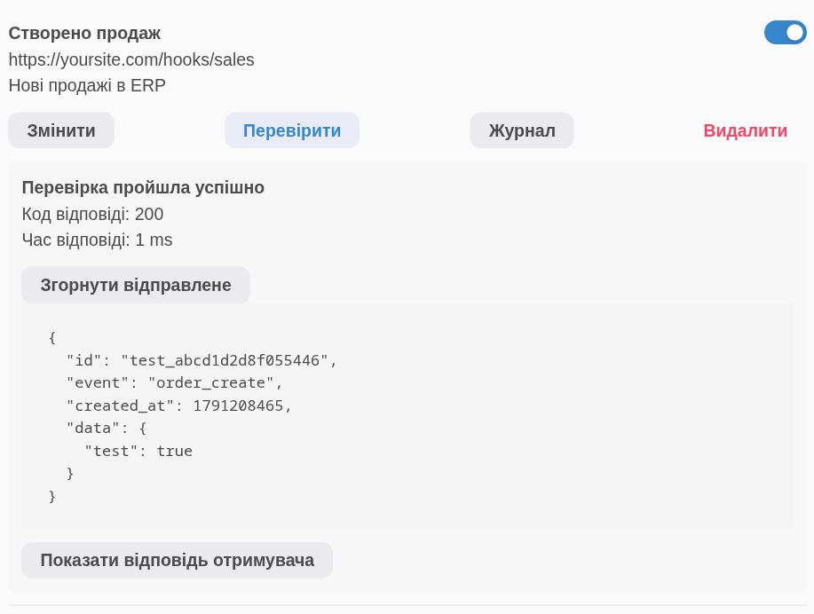Image resolution: width=814 pixels, height=614 pixels.
Task: Delete webhook via 'Видалити'
Action: click(745, 130)
